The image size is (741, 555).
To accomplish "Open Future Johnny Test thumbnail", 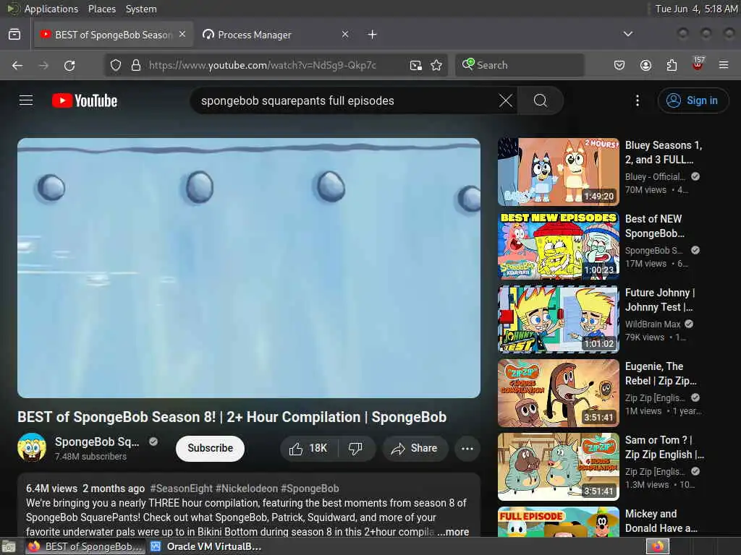I will pyautogui.click(x=559, y=319).
